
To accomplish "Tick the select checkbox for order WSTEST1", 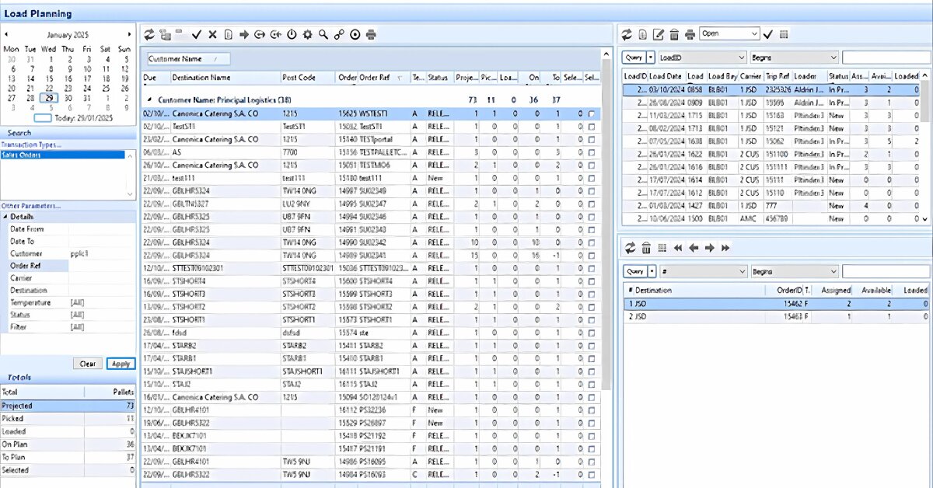I will click(x=592, y=113).
